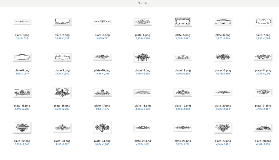Click the plate-3.png thumbnail
279x160 pixels.
102,22
